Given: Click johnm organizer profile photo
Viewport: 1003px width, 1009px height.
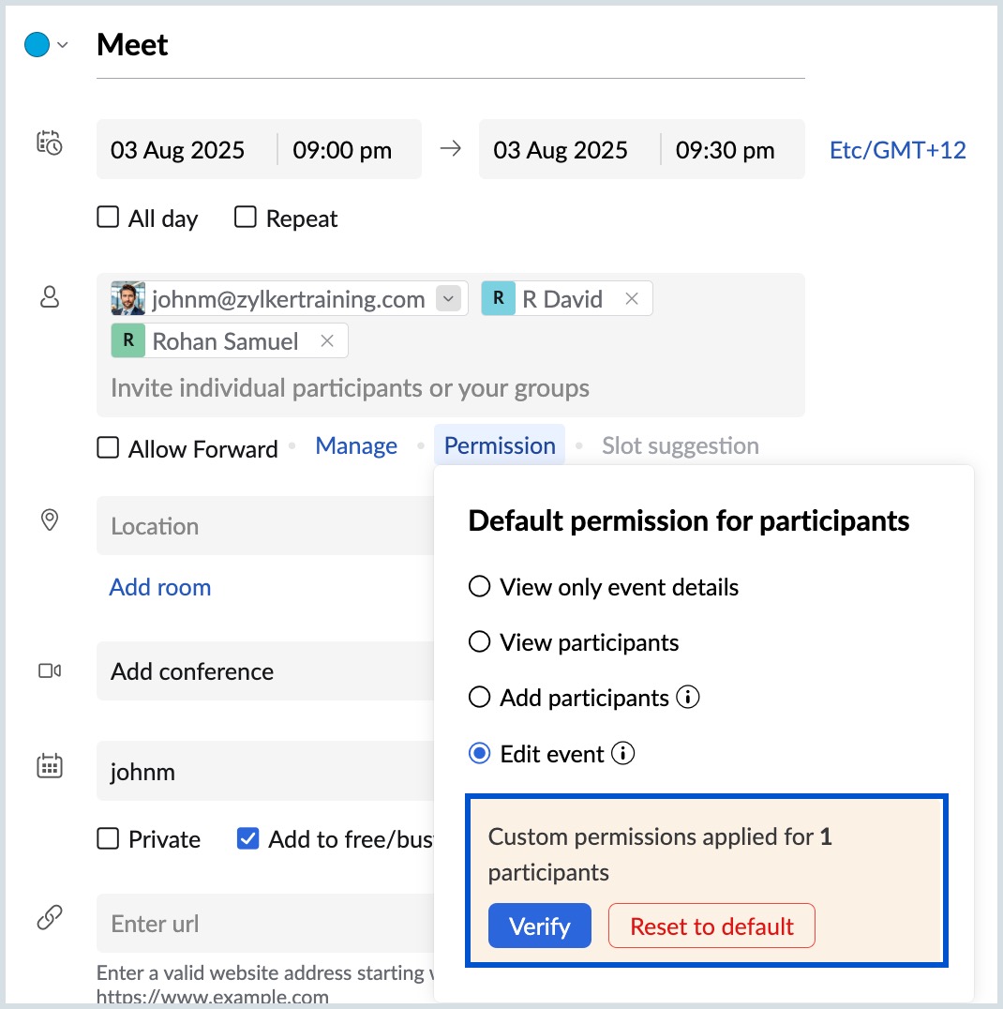Looking at the screenshot, I should (128, 298).
